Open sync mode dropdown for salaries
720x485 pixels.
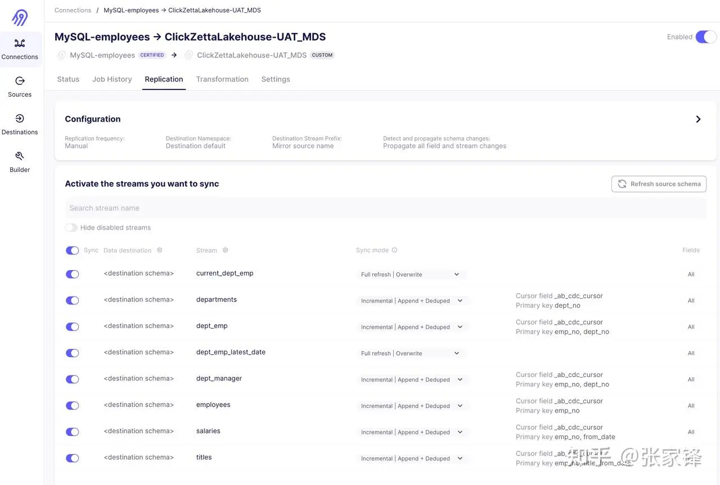point(413,432)
